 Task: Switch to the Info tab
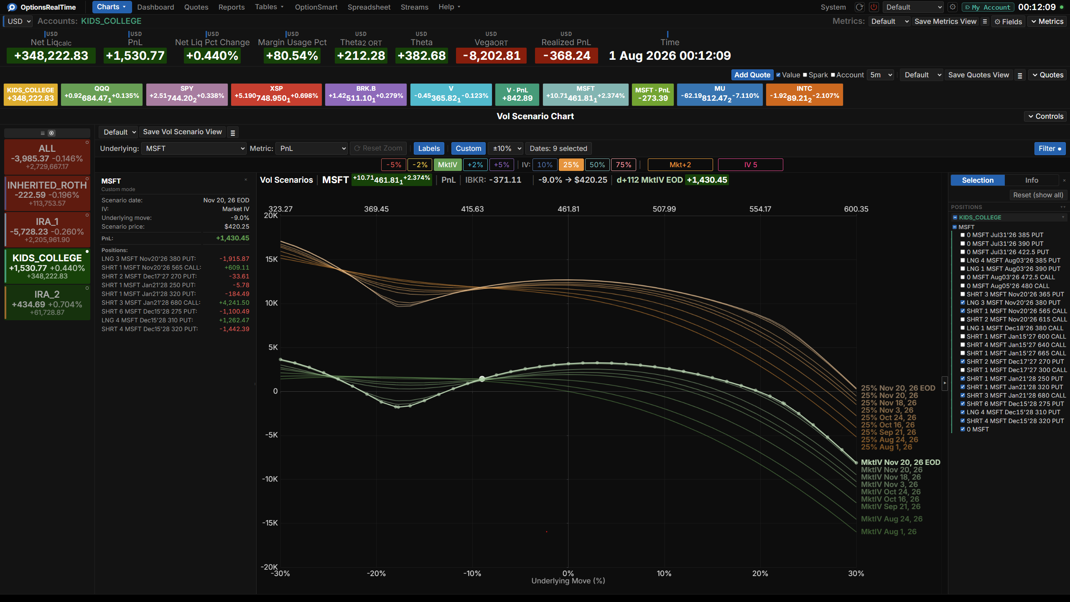(x=1032, y=180)
